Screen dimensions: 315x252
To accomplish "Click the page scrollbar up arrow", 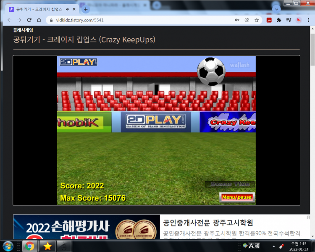I will click(312, 29).
